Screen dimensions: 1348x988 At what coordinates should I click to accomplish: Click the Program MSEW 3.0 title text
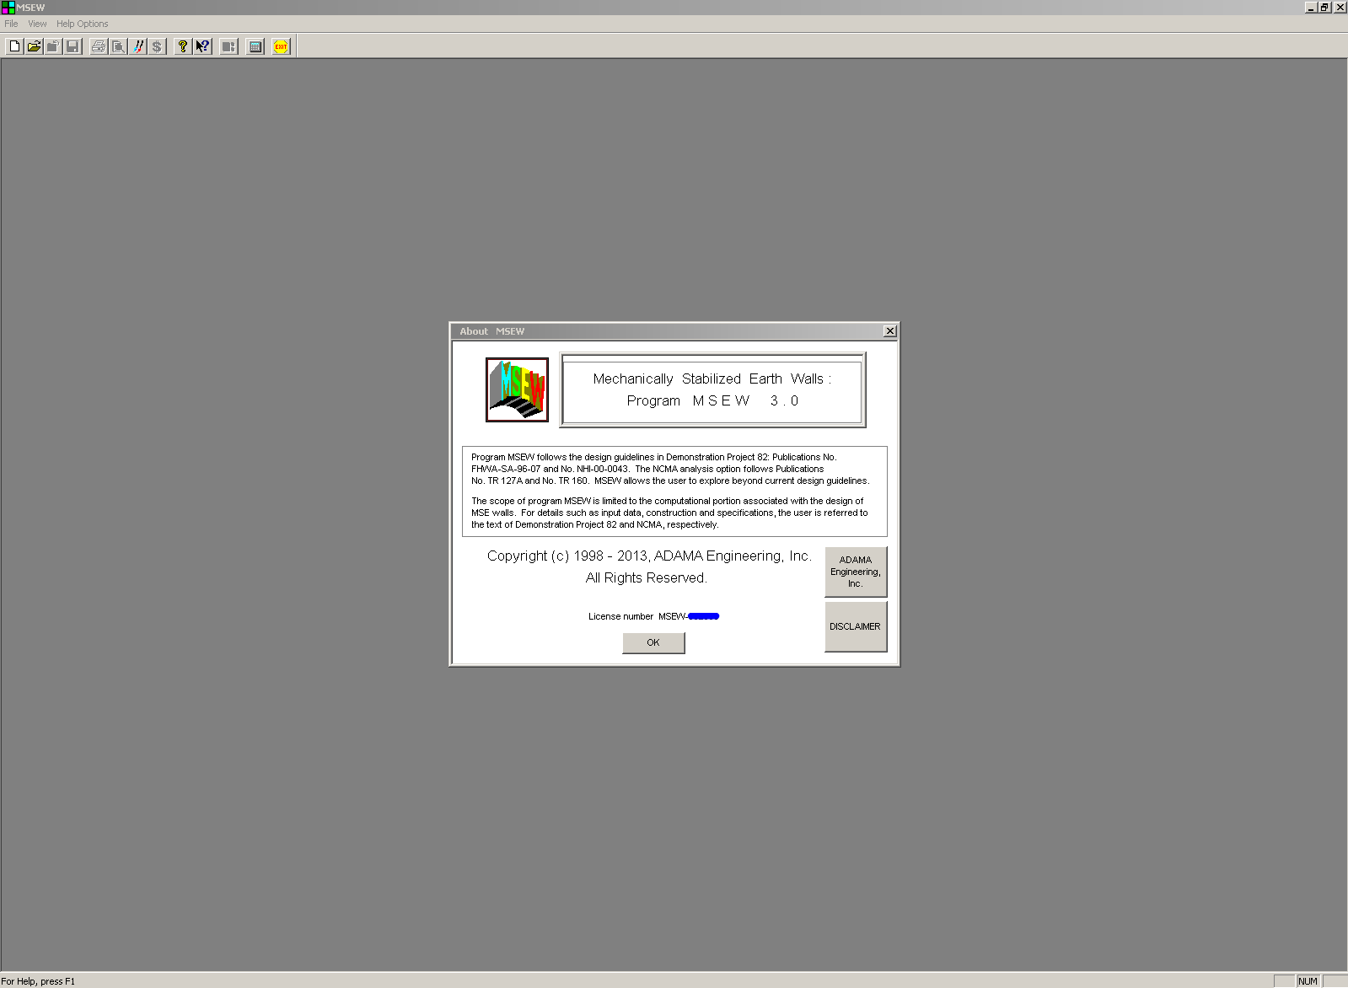click(x=712, y=400)
